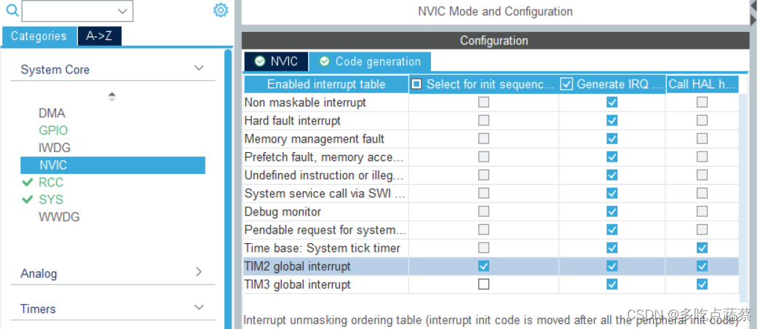
Task: Toggle Select for init sequence header checkbox
Action: 416,84
